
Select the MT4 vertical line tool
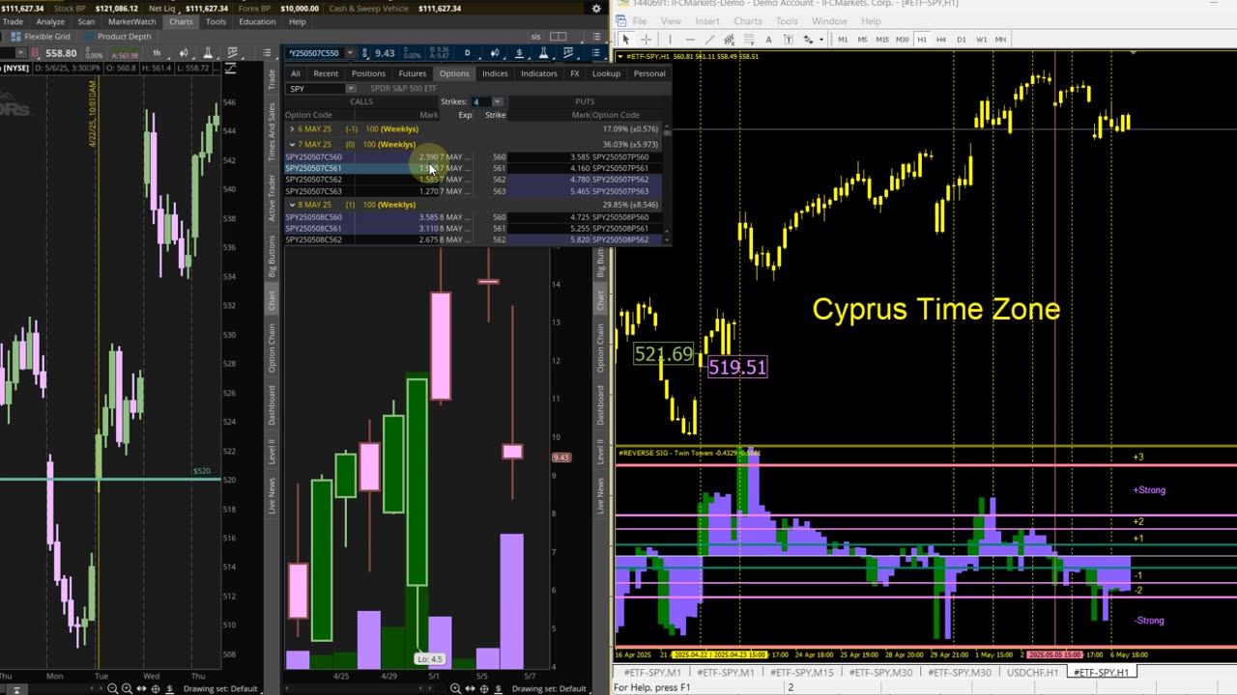(670, 40)
